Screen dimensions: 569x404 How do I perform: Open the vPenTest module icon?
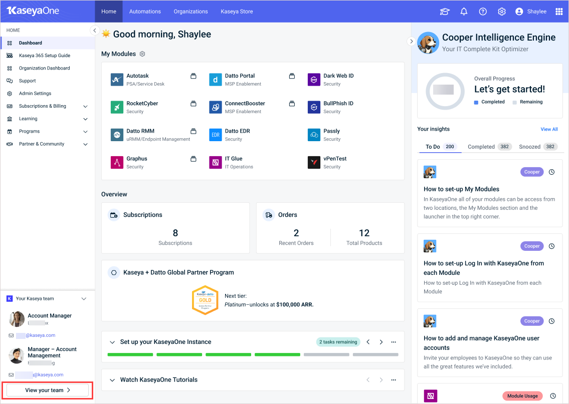314,162
